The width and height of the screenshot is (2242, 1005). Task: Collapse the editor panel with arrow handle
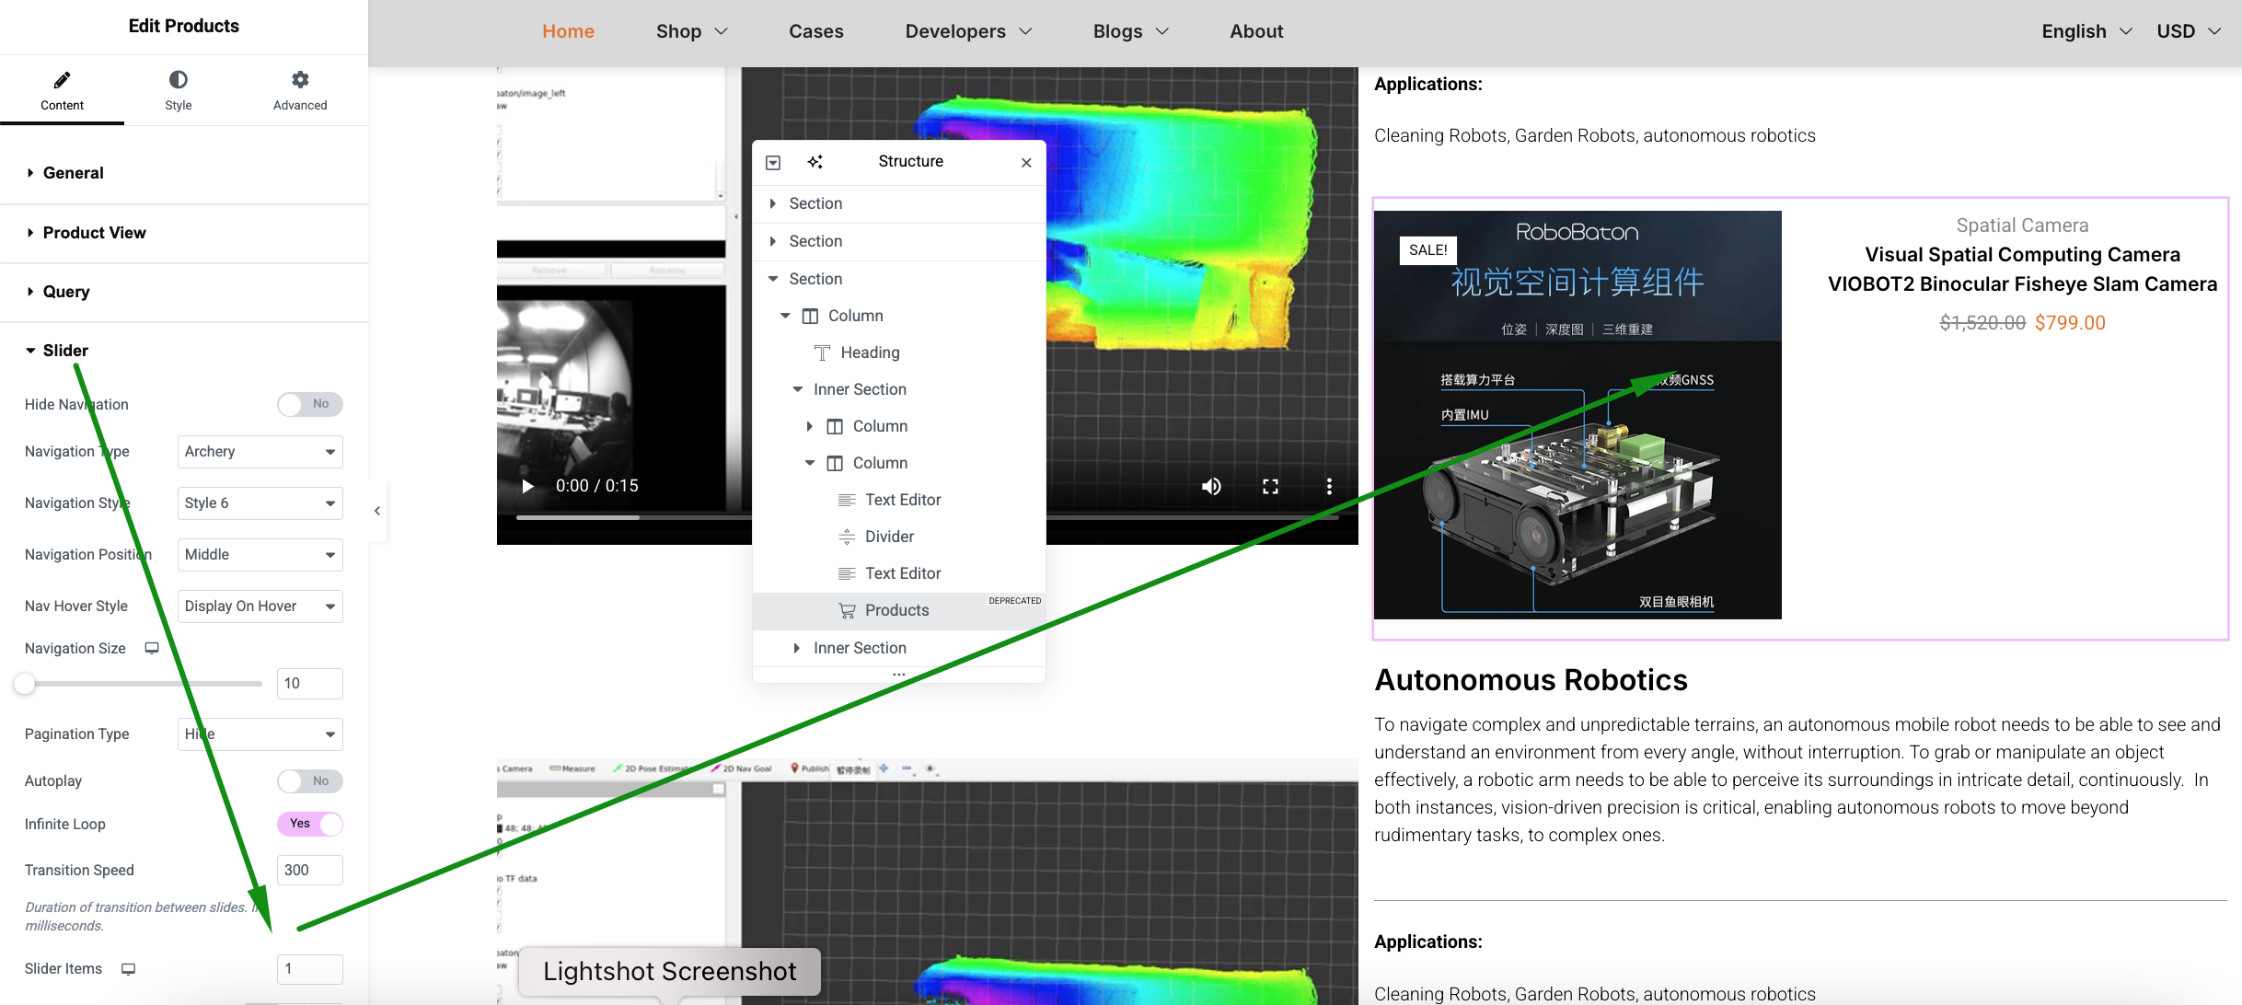[377, 511]
